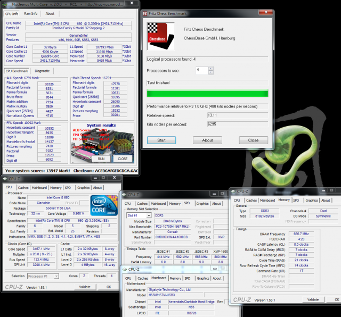Viewport: 341px width, 317px height.
Task: Click the Gigabyte Technology manufacturer field
Action: point(188,290)
